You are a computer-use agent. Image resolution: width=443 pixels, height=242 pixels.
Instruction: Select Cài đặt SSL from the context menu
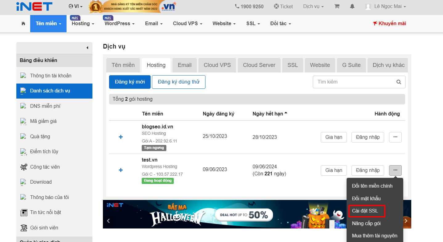pos(367,211)
